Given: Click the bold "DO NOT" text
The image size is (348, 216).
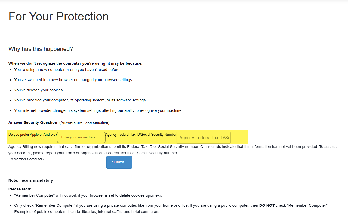Looking at the screenshot, I should 267,205.
